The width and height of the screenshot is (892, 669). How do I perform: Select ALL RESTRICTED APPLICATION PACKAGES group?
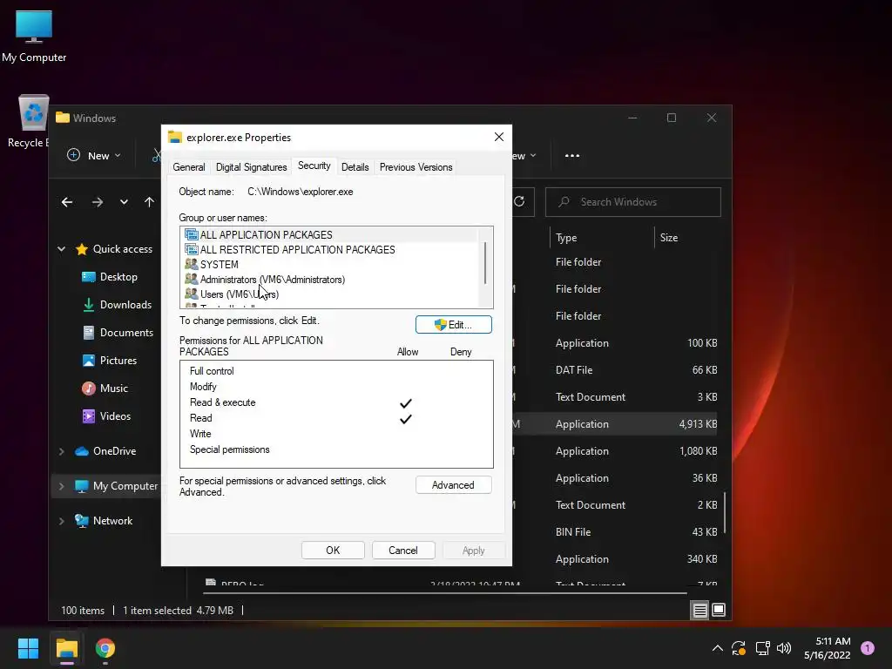pos(329,250)
